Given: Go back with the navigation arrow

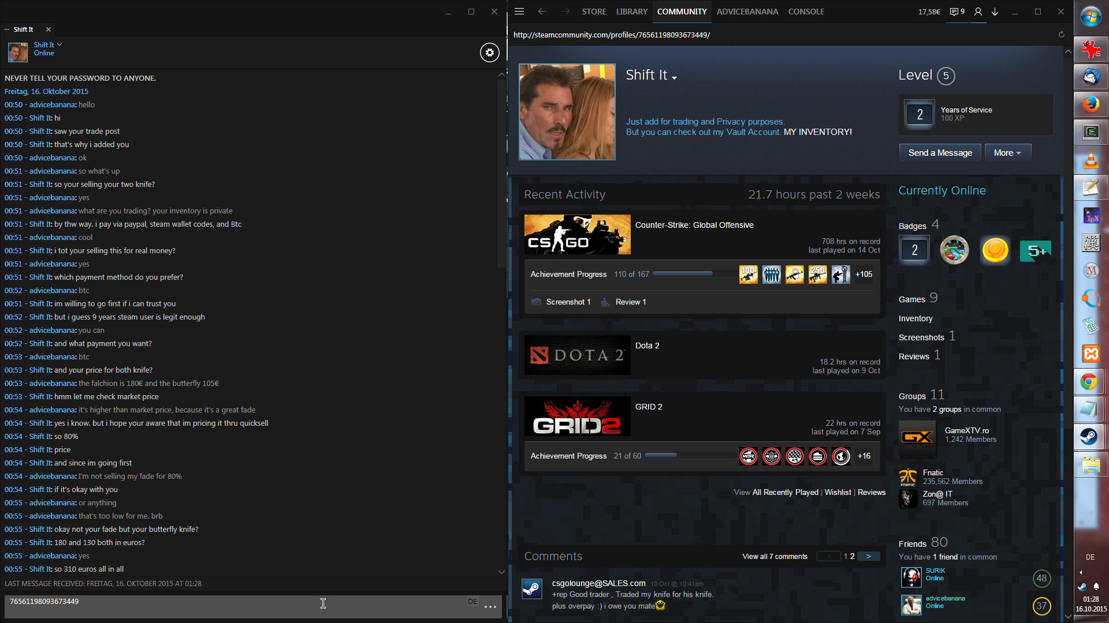Looking at the screenshot, I should tap(542, 12).
